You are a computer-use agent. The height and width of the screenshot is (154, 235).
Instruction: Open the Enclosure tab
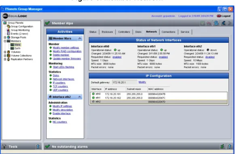click(107, 32)
